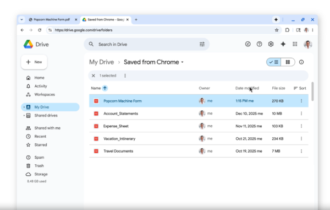Open a new browser tab
The height and width of the screenshot is (210, 330).
pyautogui.click(x=136, y=20)
